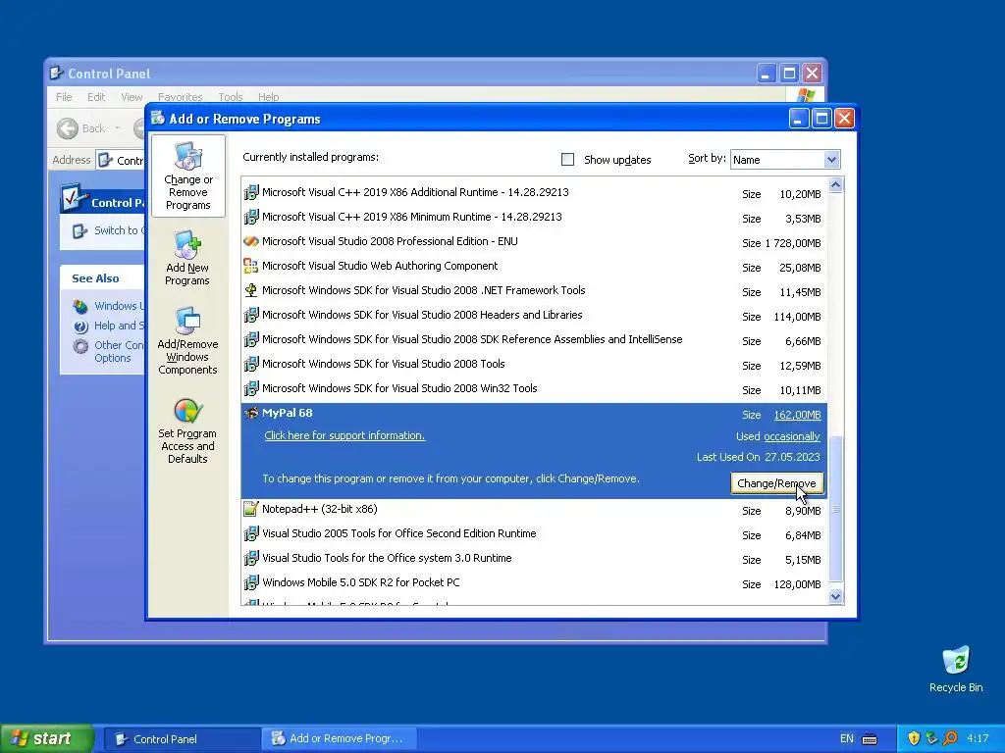Viewport: 1005px width, 753px height.
Task: Select Notepad++ (32-bit x86) entry
Action: (535, 510)
